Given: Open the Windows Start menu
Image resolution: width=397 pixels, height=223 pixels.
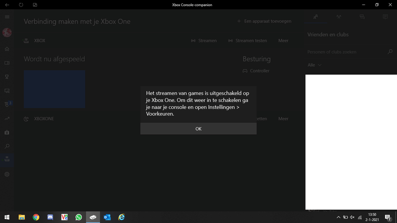Looking at the screenshot, I should (7, 217).
